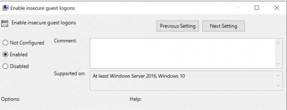Click the policy setting icon beside the heading
The image size is (287, 110).
click(x=5, y=23)
